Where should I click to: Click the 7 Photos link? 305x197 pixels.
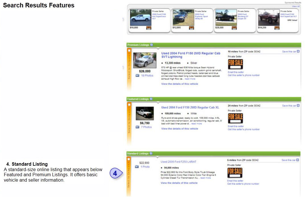click(x=146, y=127)
